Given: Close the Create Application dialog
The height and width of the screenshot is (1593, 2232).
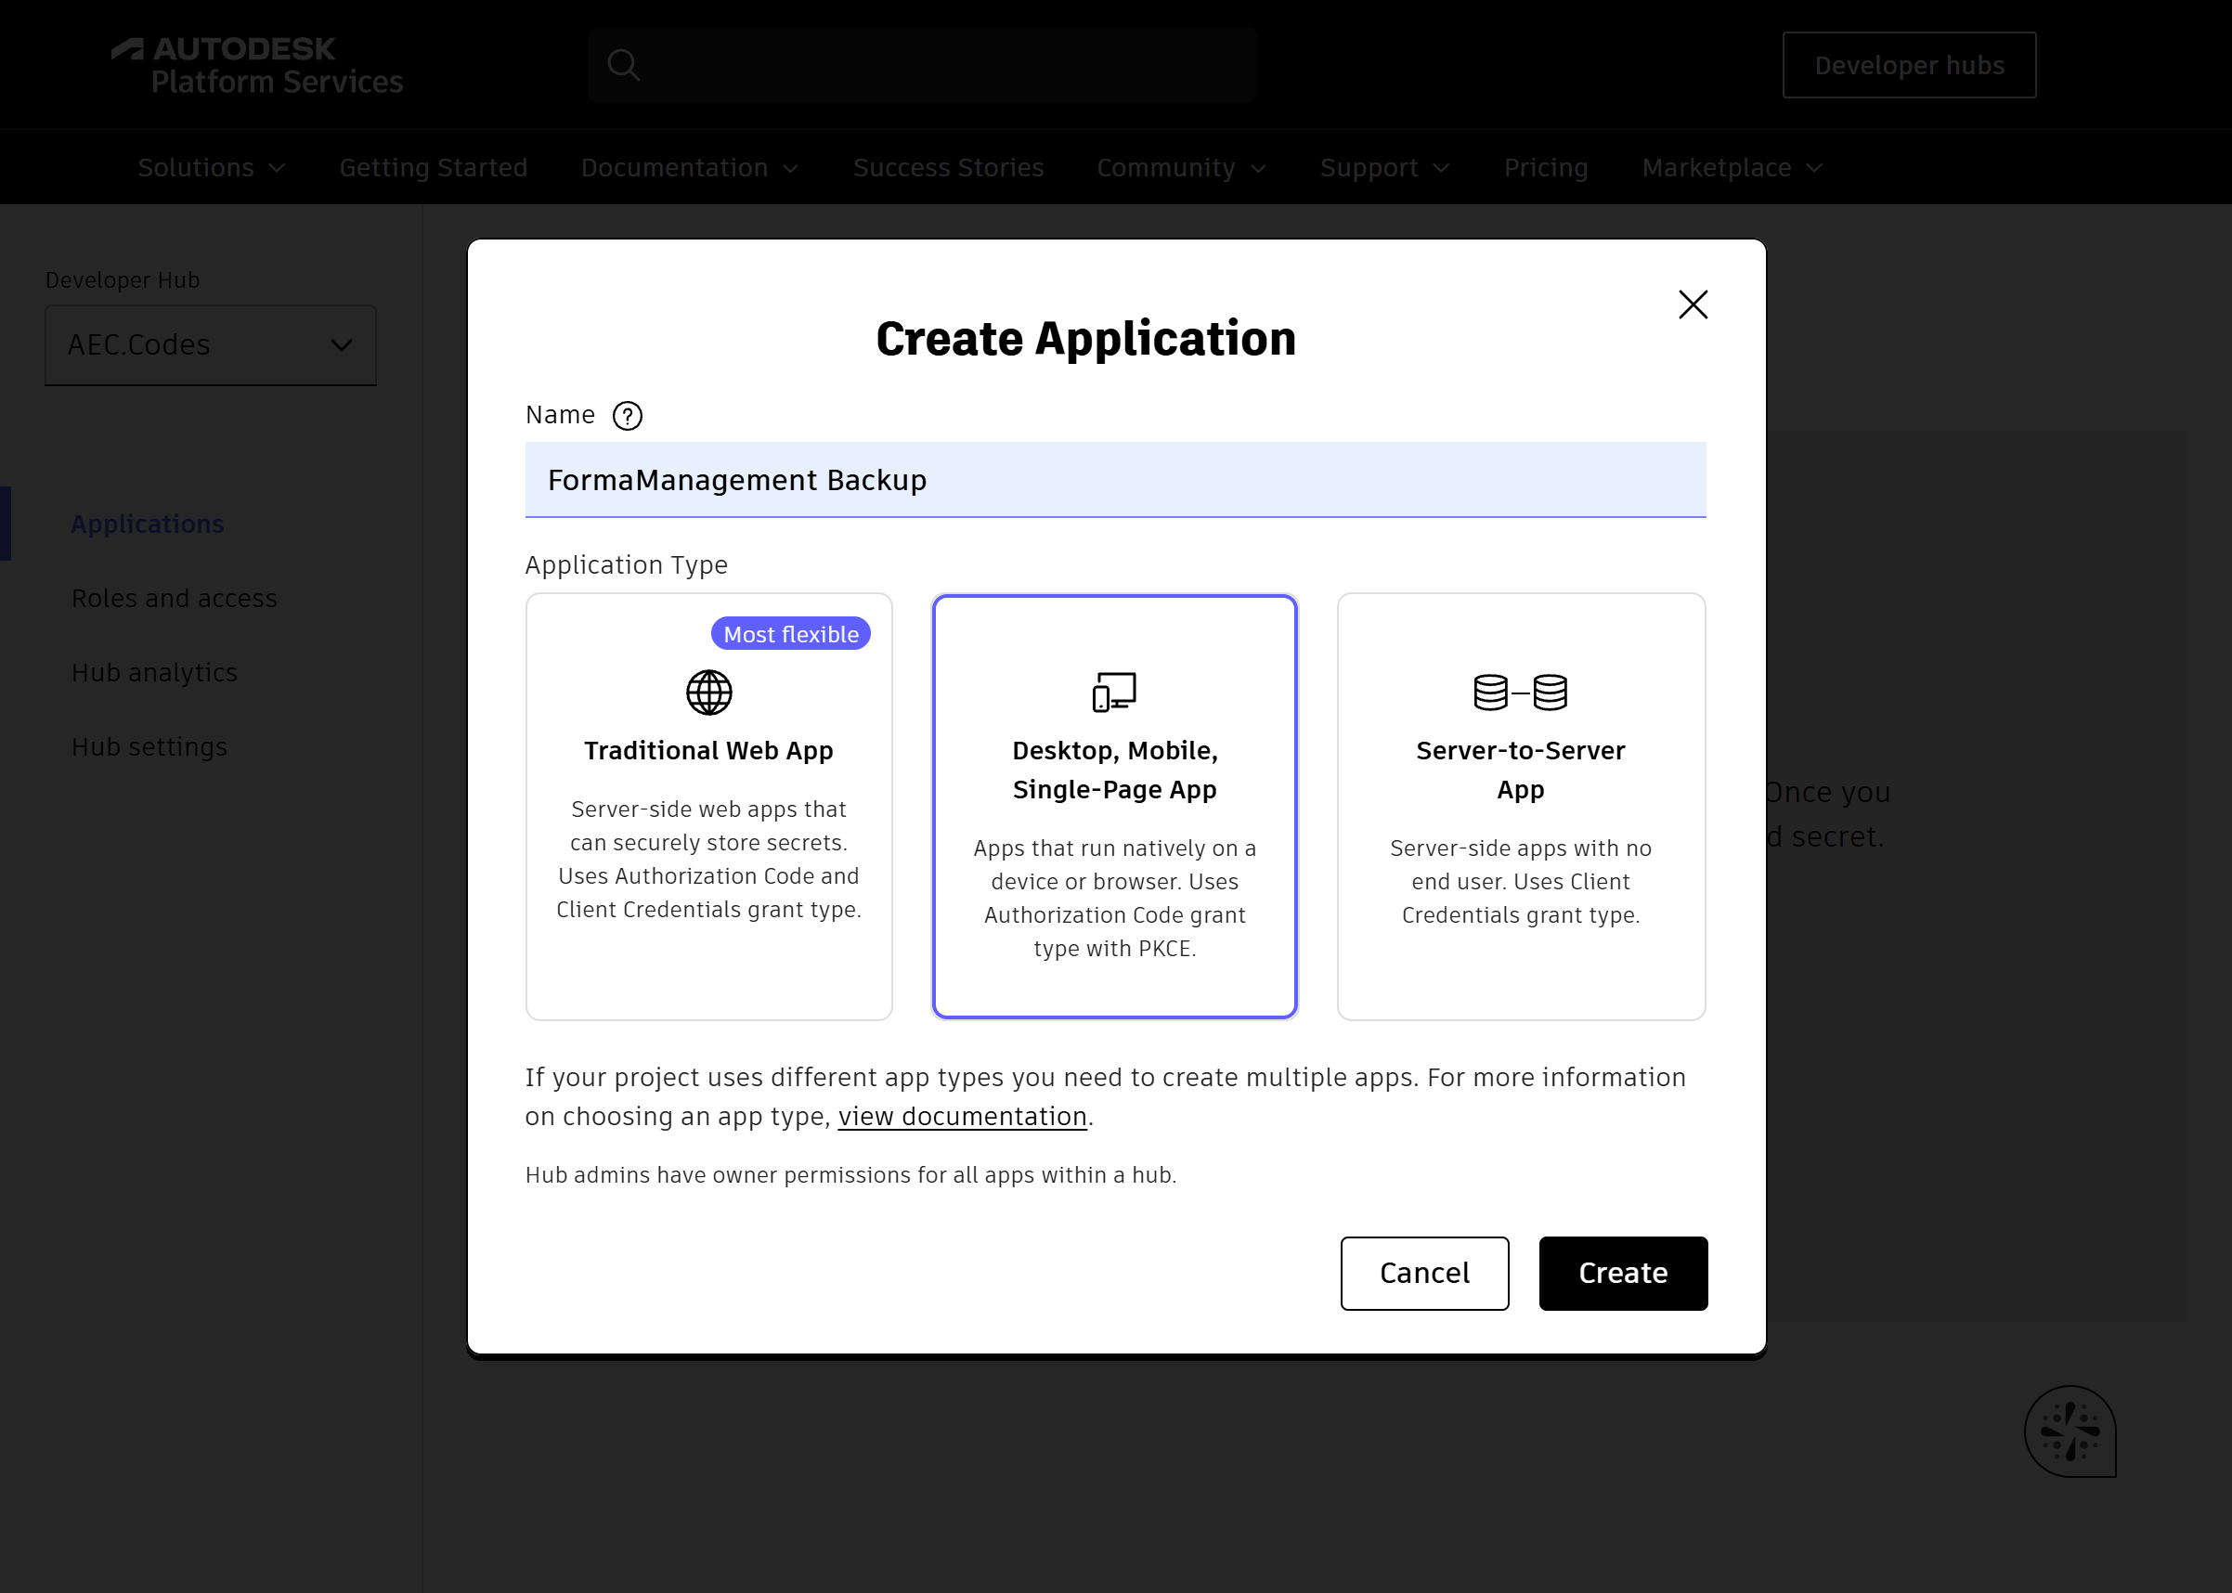Looking at the screenshot, I should click(x=1693, y=305).
